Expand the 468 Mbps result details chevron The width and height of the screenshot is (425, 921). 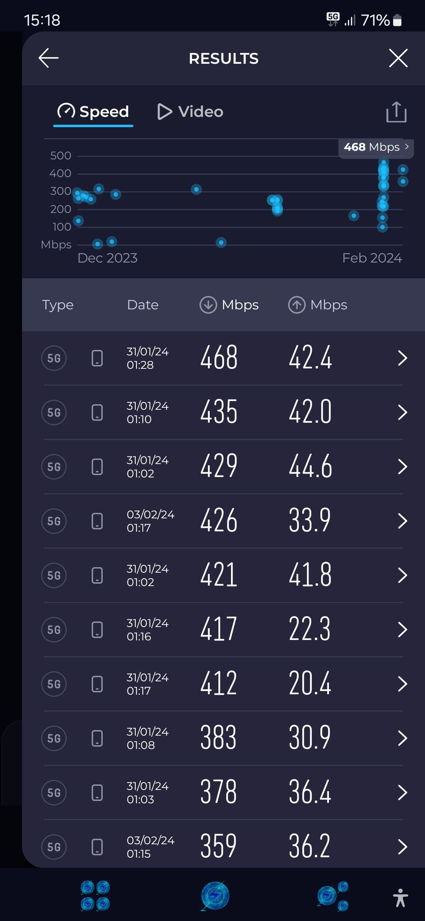pyautogui.click(x=402, y=358)
